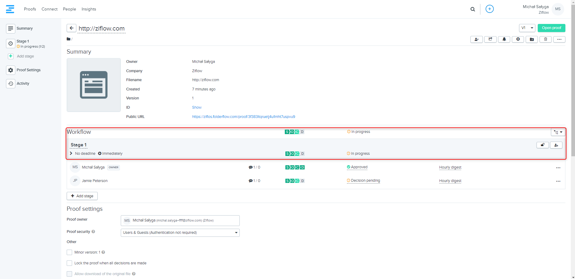Open Stage 1 reviewer settings icon
This screenshot has width=575, height=279.
tap(556, 145)
